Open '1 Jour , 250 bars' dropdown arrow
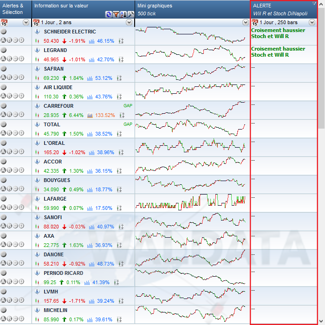This screenshot has height=325, width=325. pyautogui.click(x=312, y=22)
